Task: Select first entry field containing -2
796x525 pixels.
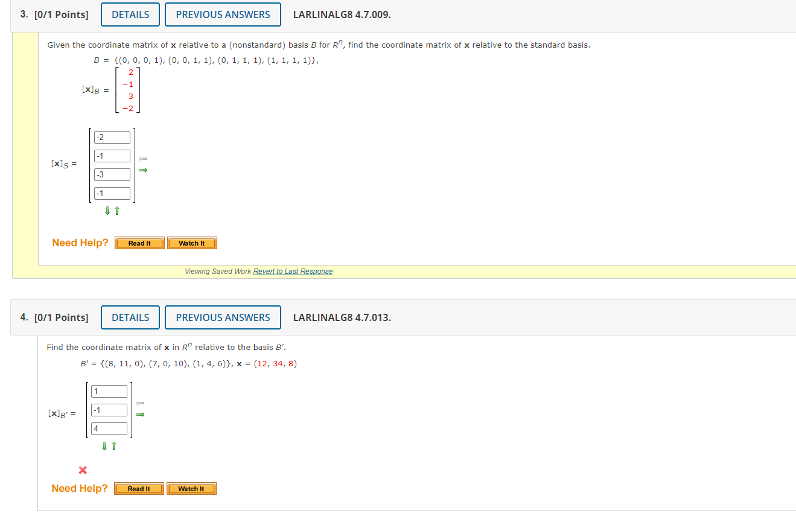Action: click(112, 138)
